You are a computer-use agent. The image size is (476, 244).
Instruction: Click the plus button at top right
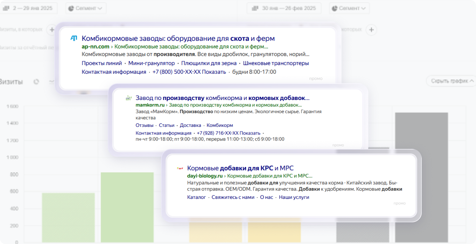371,30
